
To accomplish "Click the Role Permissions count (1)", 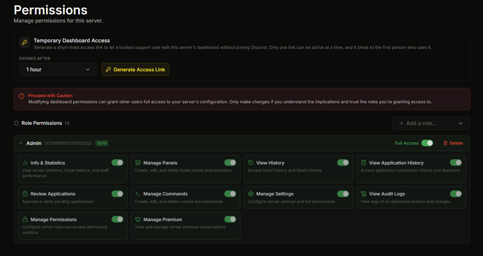I will point(67,123).
